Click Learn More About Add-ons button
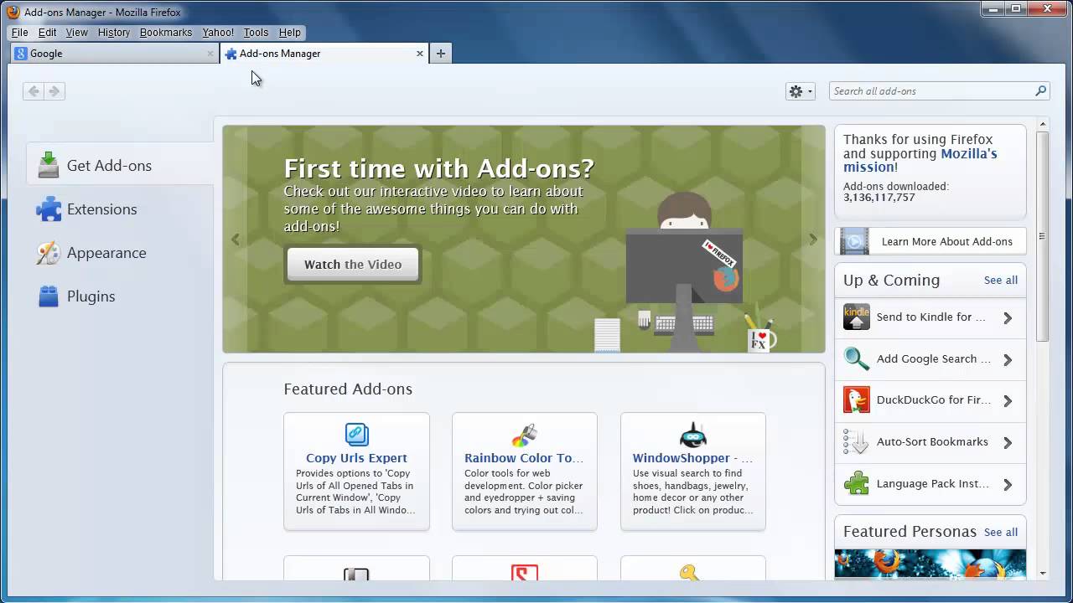 tap(930, 241)
